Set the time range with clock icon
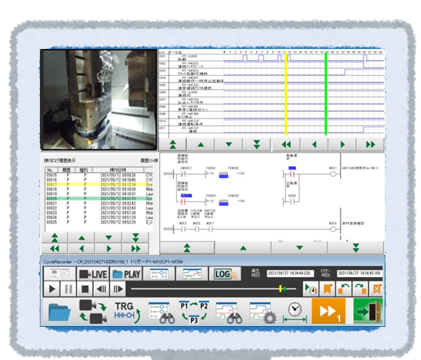 coord(295,312)
